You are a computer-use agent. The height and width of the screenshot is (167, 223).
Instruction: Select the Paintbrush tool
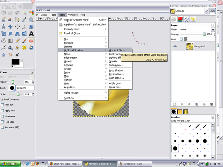(24, 41)
